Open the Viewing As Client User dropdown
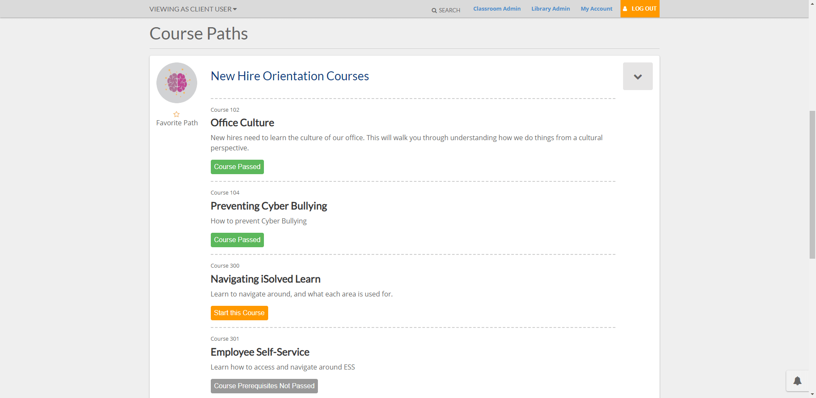This screenshot has width=816, height=398. coord(193,9)
